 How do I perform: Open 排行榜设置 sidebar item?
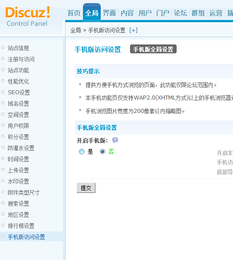[21, 226]
